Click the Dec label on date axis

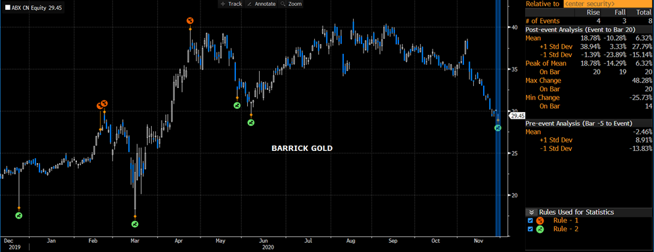click(x=8, y=241)
